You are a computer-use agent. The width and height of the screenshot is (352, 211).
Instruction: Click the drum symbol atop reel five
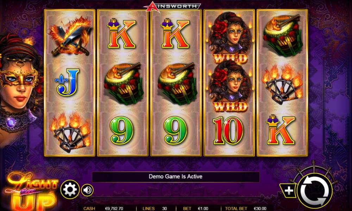pos(282,35)
